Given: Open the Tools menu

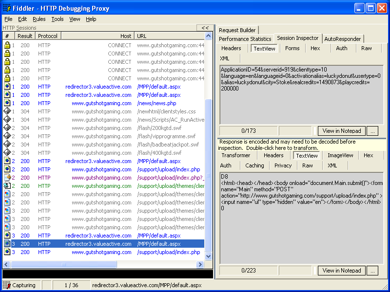Looking at the screenshot, I should tap(58, 19).
